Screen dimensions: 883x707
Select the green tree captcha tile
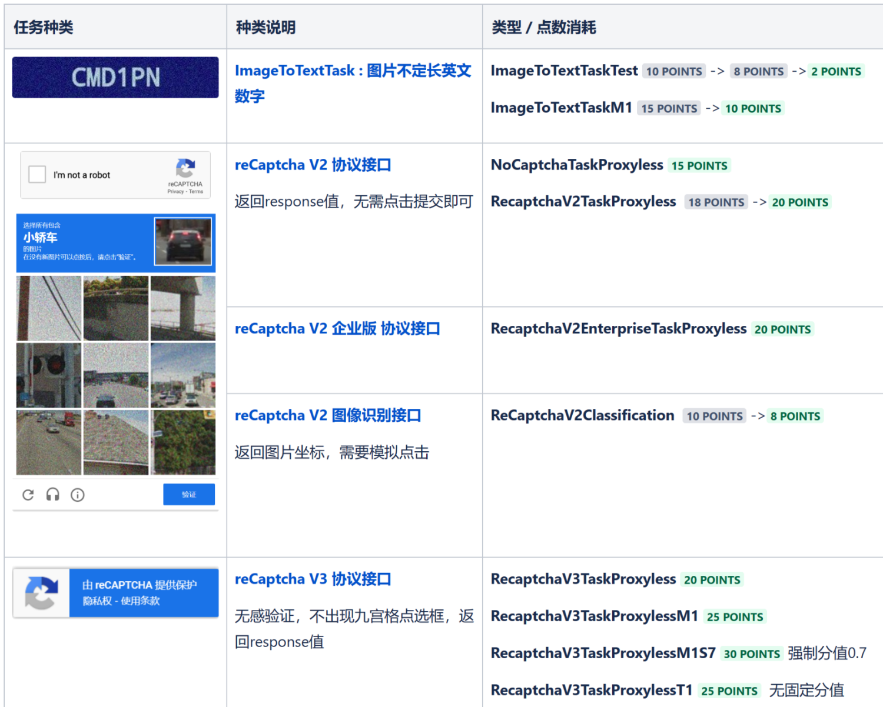[183, 442]
